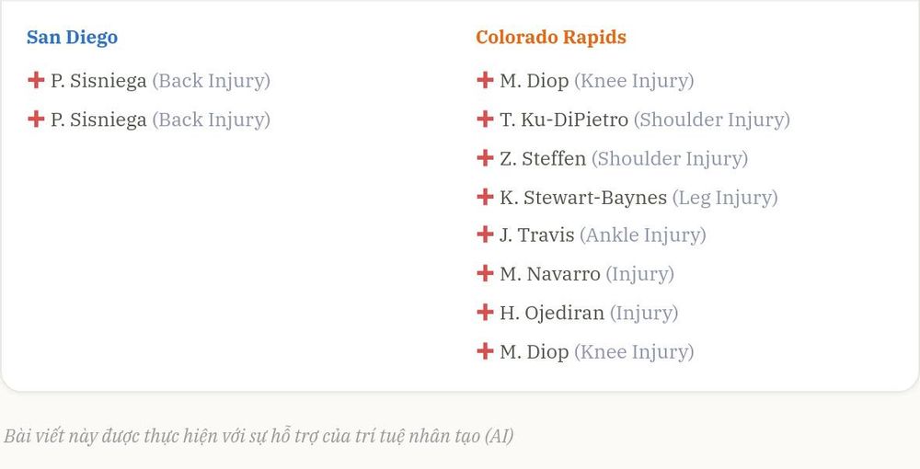Click the red cross of the topmost M. Diop row
This screenshot has height=469, width=920.
click(x=485, y=80)
